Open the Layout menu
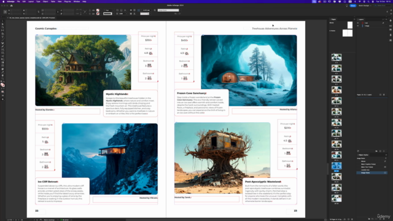393x221 pixels. (31, 1)
